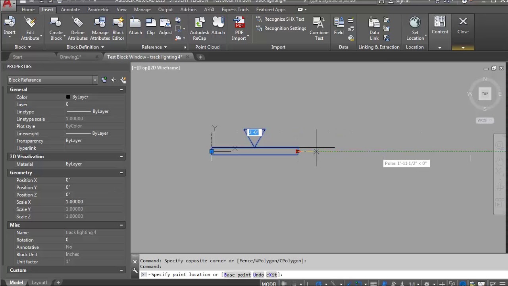Collapse the Misc section
This screenshot has height=286, width=508.
pos(121,225)
